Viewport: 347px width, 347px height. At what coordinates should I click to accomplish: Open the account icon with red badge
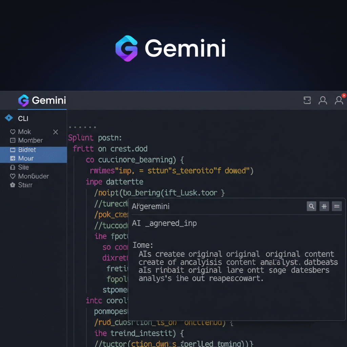(x=339, y=100)
